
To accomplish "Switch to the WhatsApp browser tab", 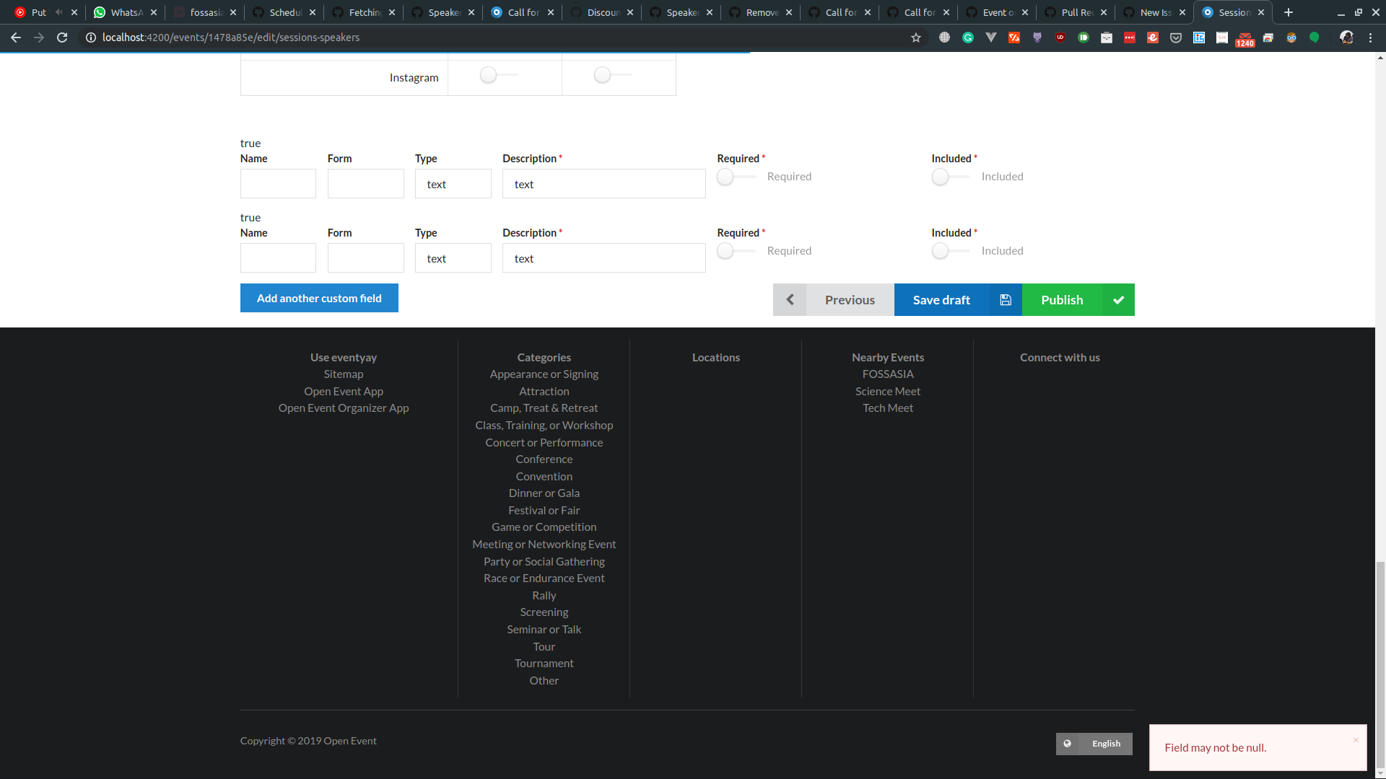I will pos(125,12).
